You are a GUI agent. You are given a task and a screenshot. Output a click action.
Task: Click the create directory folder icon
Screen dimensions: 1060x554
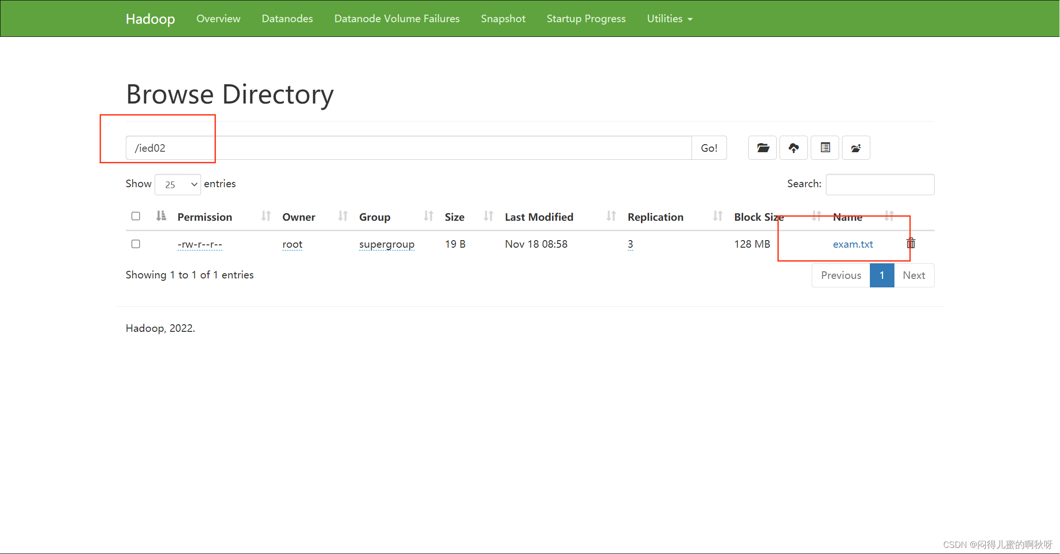click(762, 148)
